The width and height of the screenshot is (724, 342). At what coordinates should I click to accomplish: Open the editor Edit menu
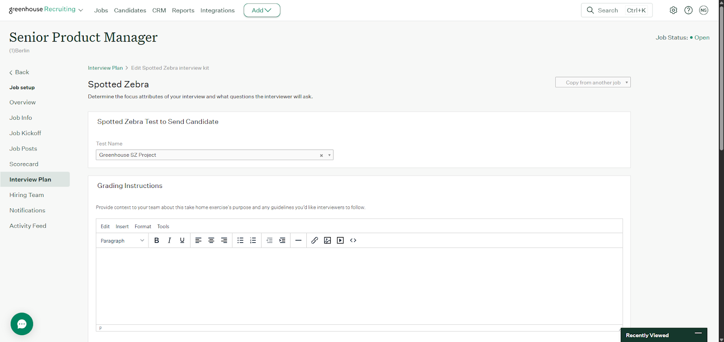tap(105, 226)
